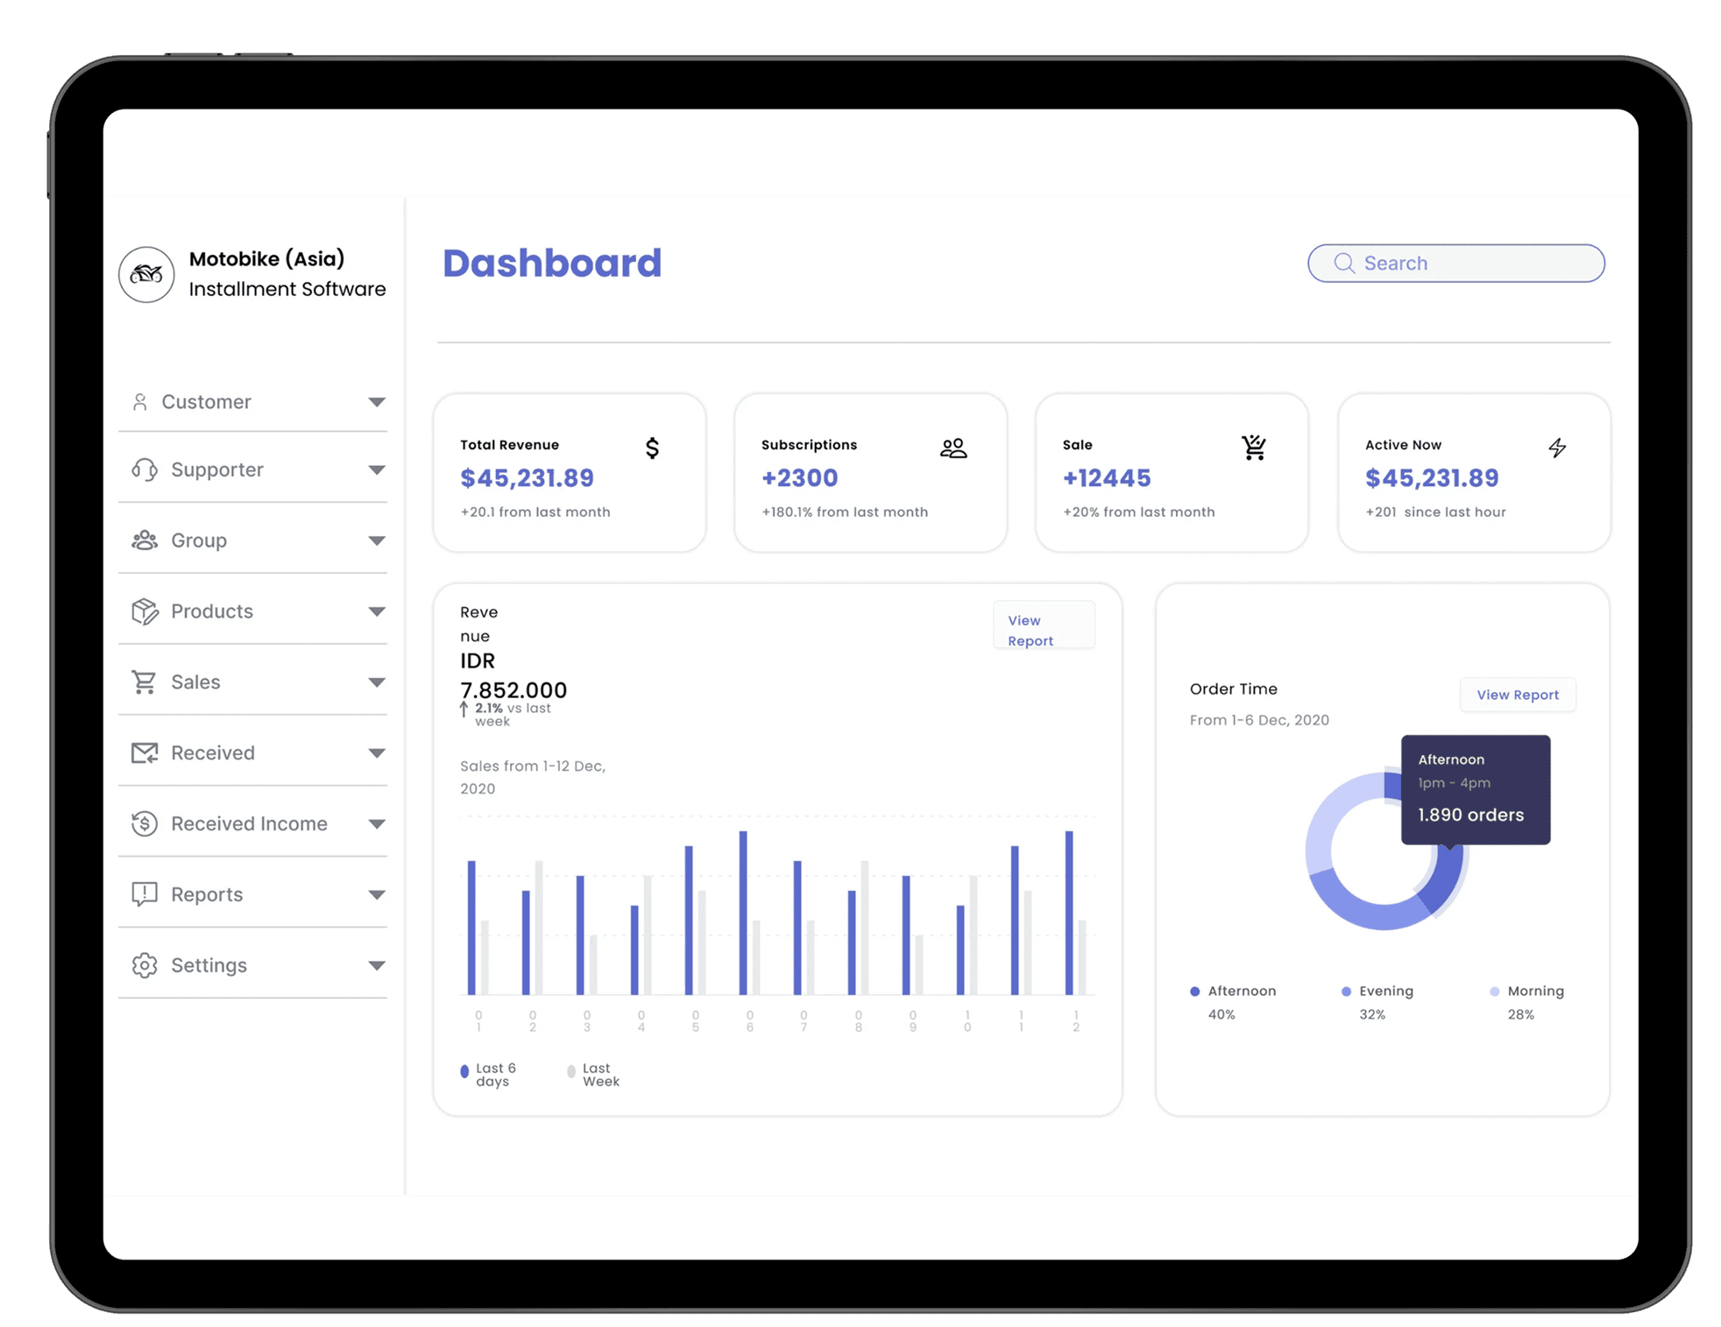
Task: Click the Sales cart icon
Action: pos(145,682)
